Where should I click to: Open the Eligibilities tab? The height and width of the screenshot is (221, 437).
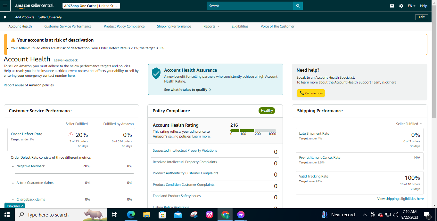click(x=240, y=26)
